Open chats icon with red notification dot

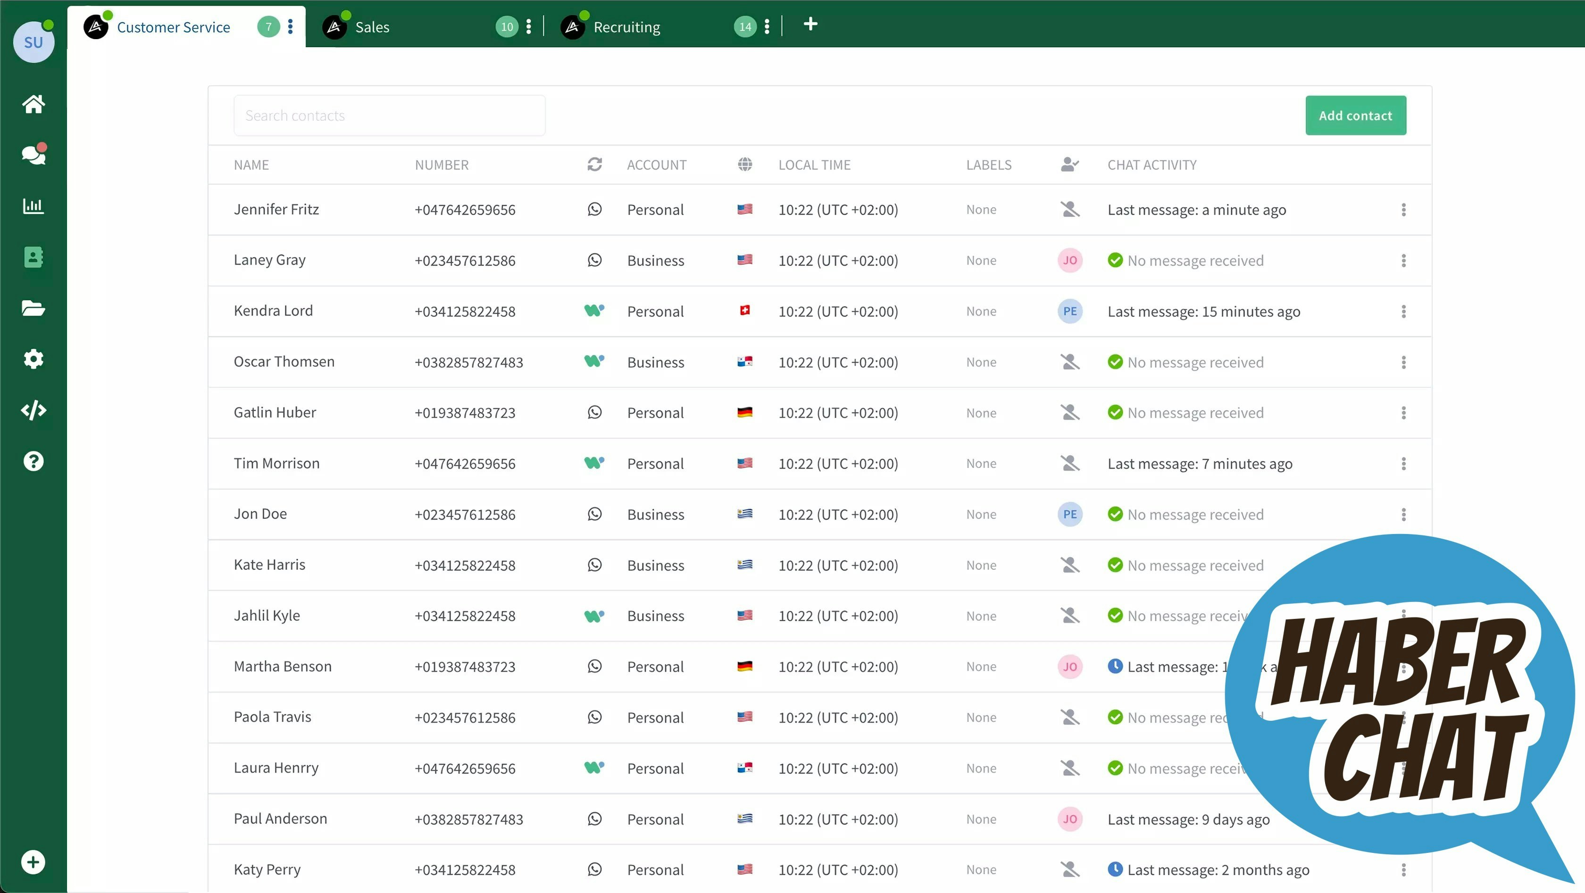(33, 154)
